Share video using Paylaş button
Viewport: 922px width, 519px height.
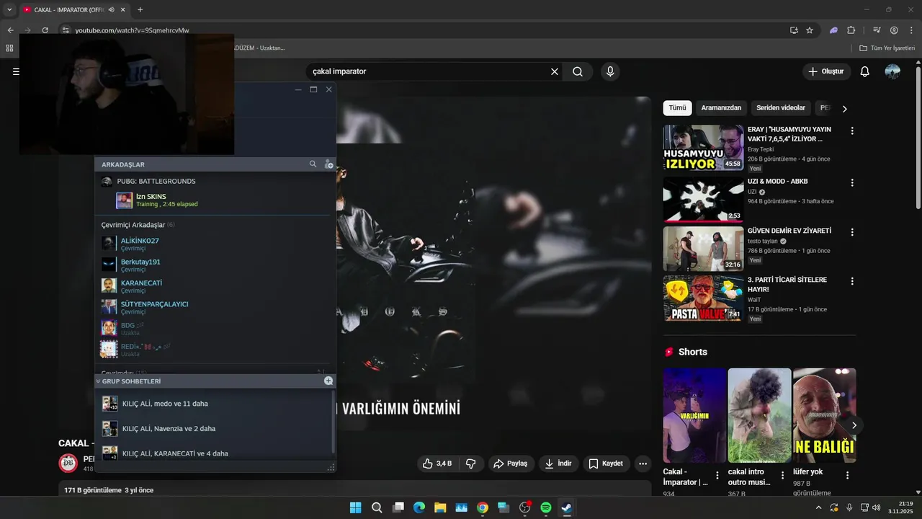click(x=511, y=463)
